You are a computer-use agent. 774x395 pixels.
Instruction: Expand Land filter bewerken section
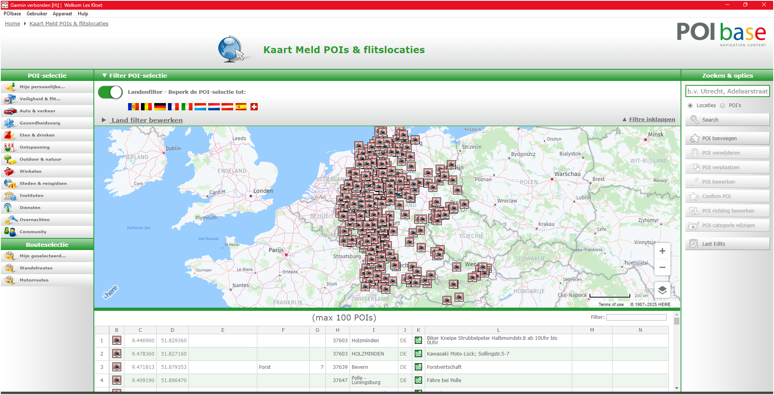pos(143,120)
